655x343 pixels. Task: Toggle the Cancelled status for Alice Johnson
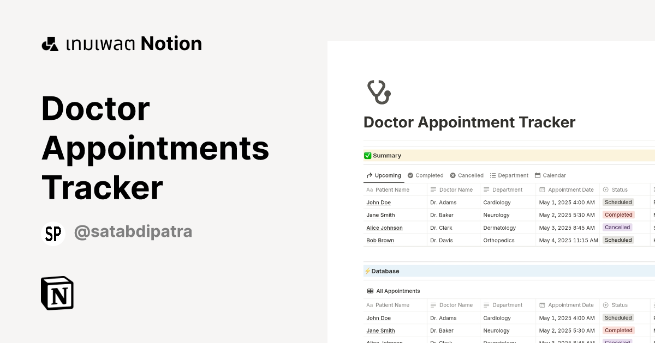point(617,227)
